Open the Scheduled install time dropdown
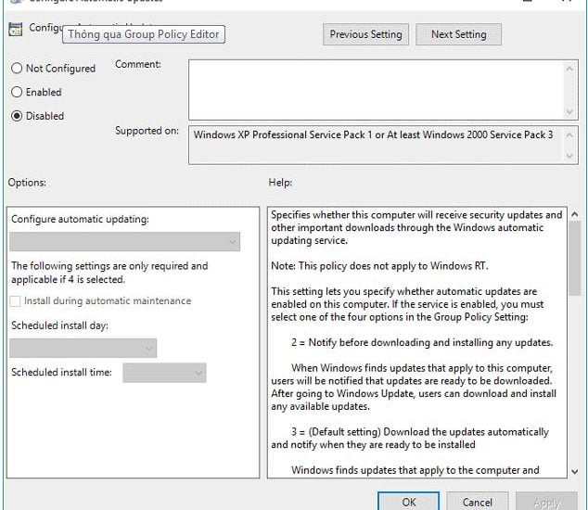Viewport: 588px width, 510px height. click(164, 373)
